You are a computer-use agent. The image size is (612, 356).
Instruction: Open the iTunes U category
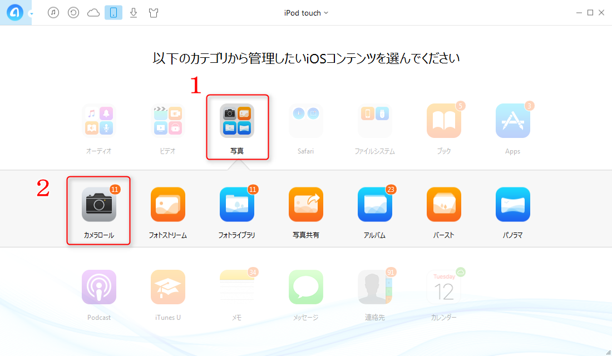tap(168, 287)
